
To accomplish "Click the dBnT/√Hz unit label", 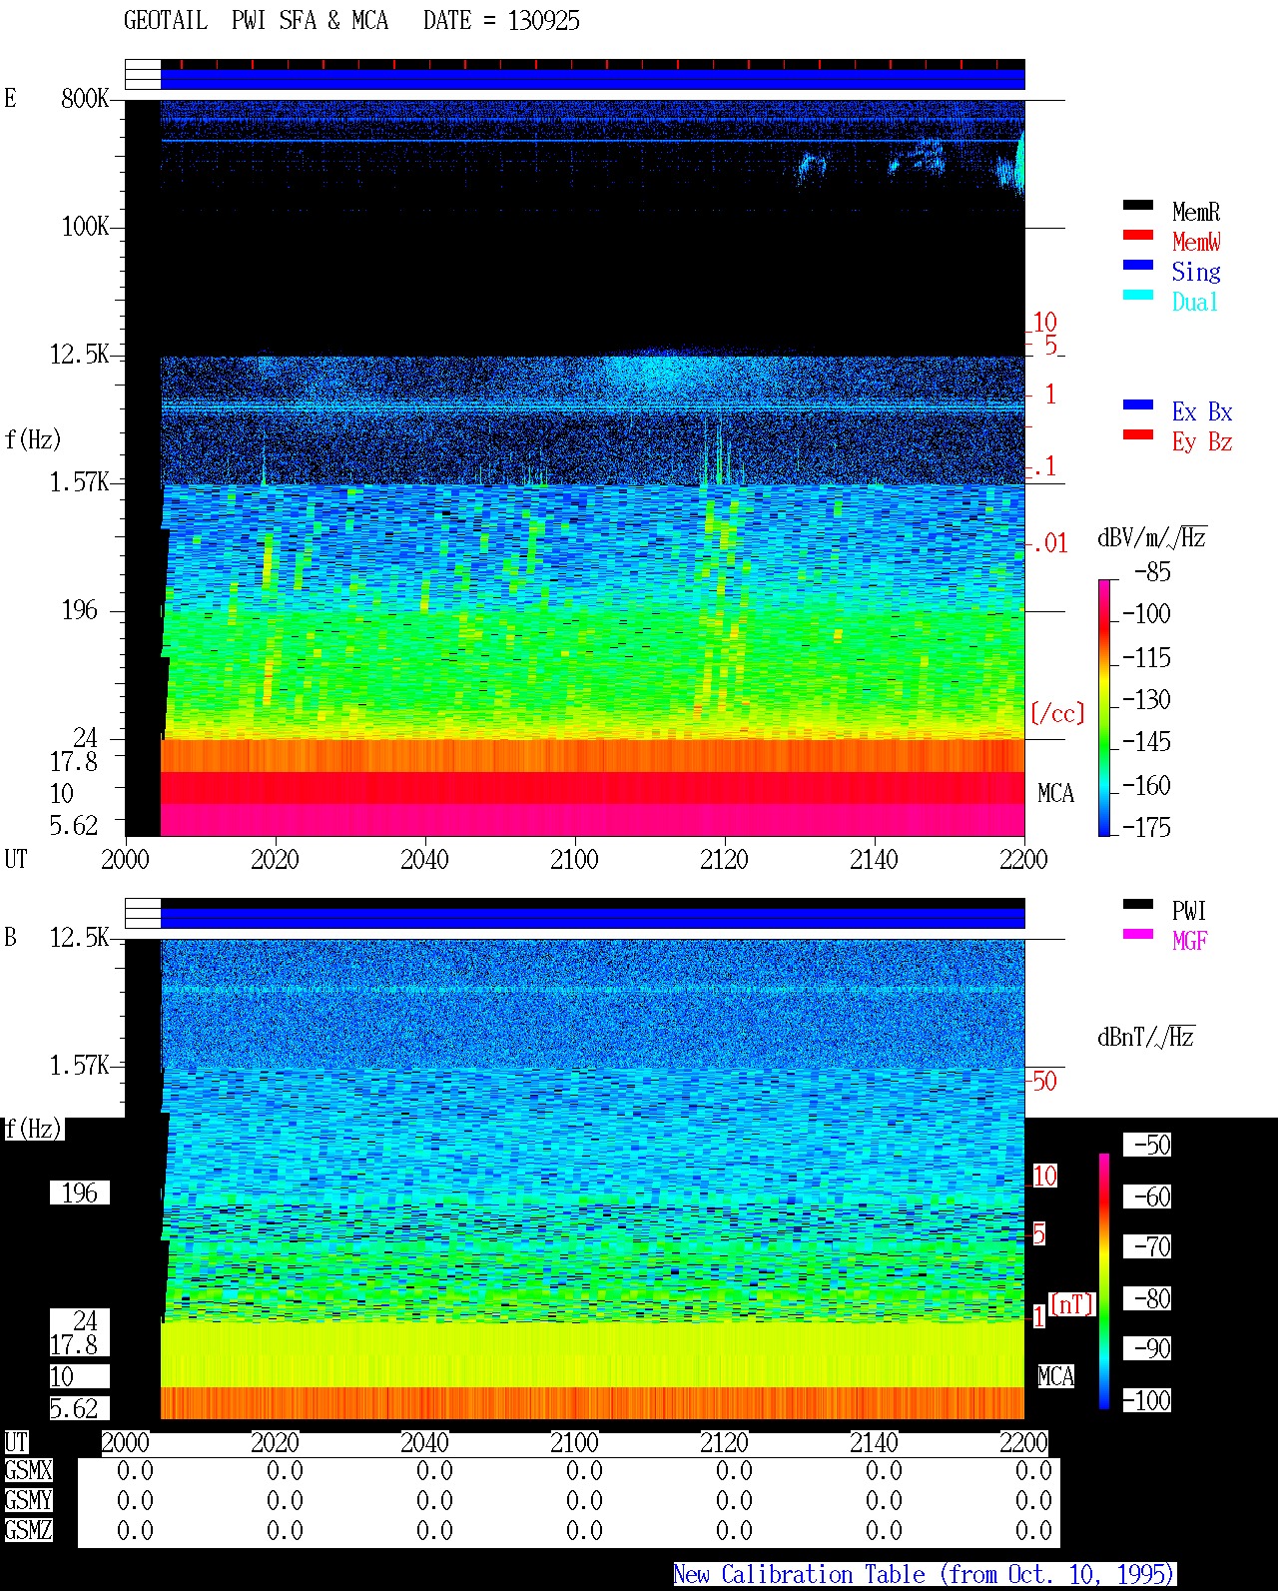I will tap(1146, 1037).
